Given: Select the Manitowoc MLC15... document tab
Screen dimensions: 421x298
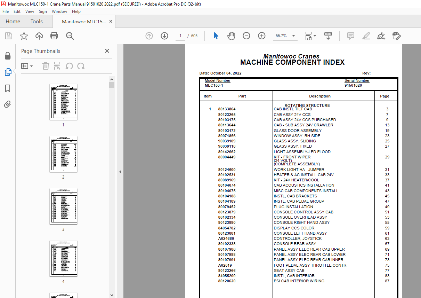Looking at the screenshot, I should [x=83, y=22].
